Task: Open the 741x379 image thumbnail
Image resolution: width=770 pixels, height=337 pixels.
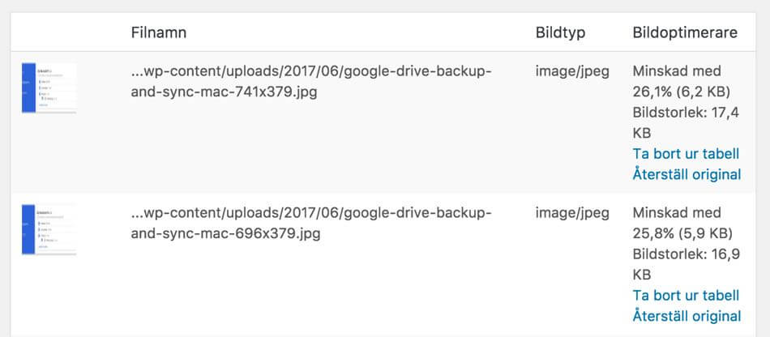Action: (49, 88)
